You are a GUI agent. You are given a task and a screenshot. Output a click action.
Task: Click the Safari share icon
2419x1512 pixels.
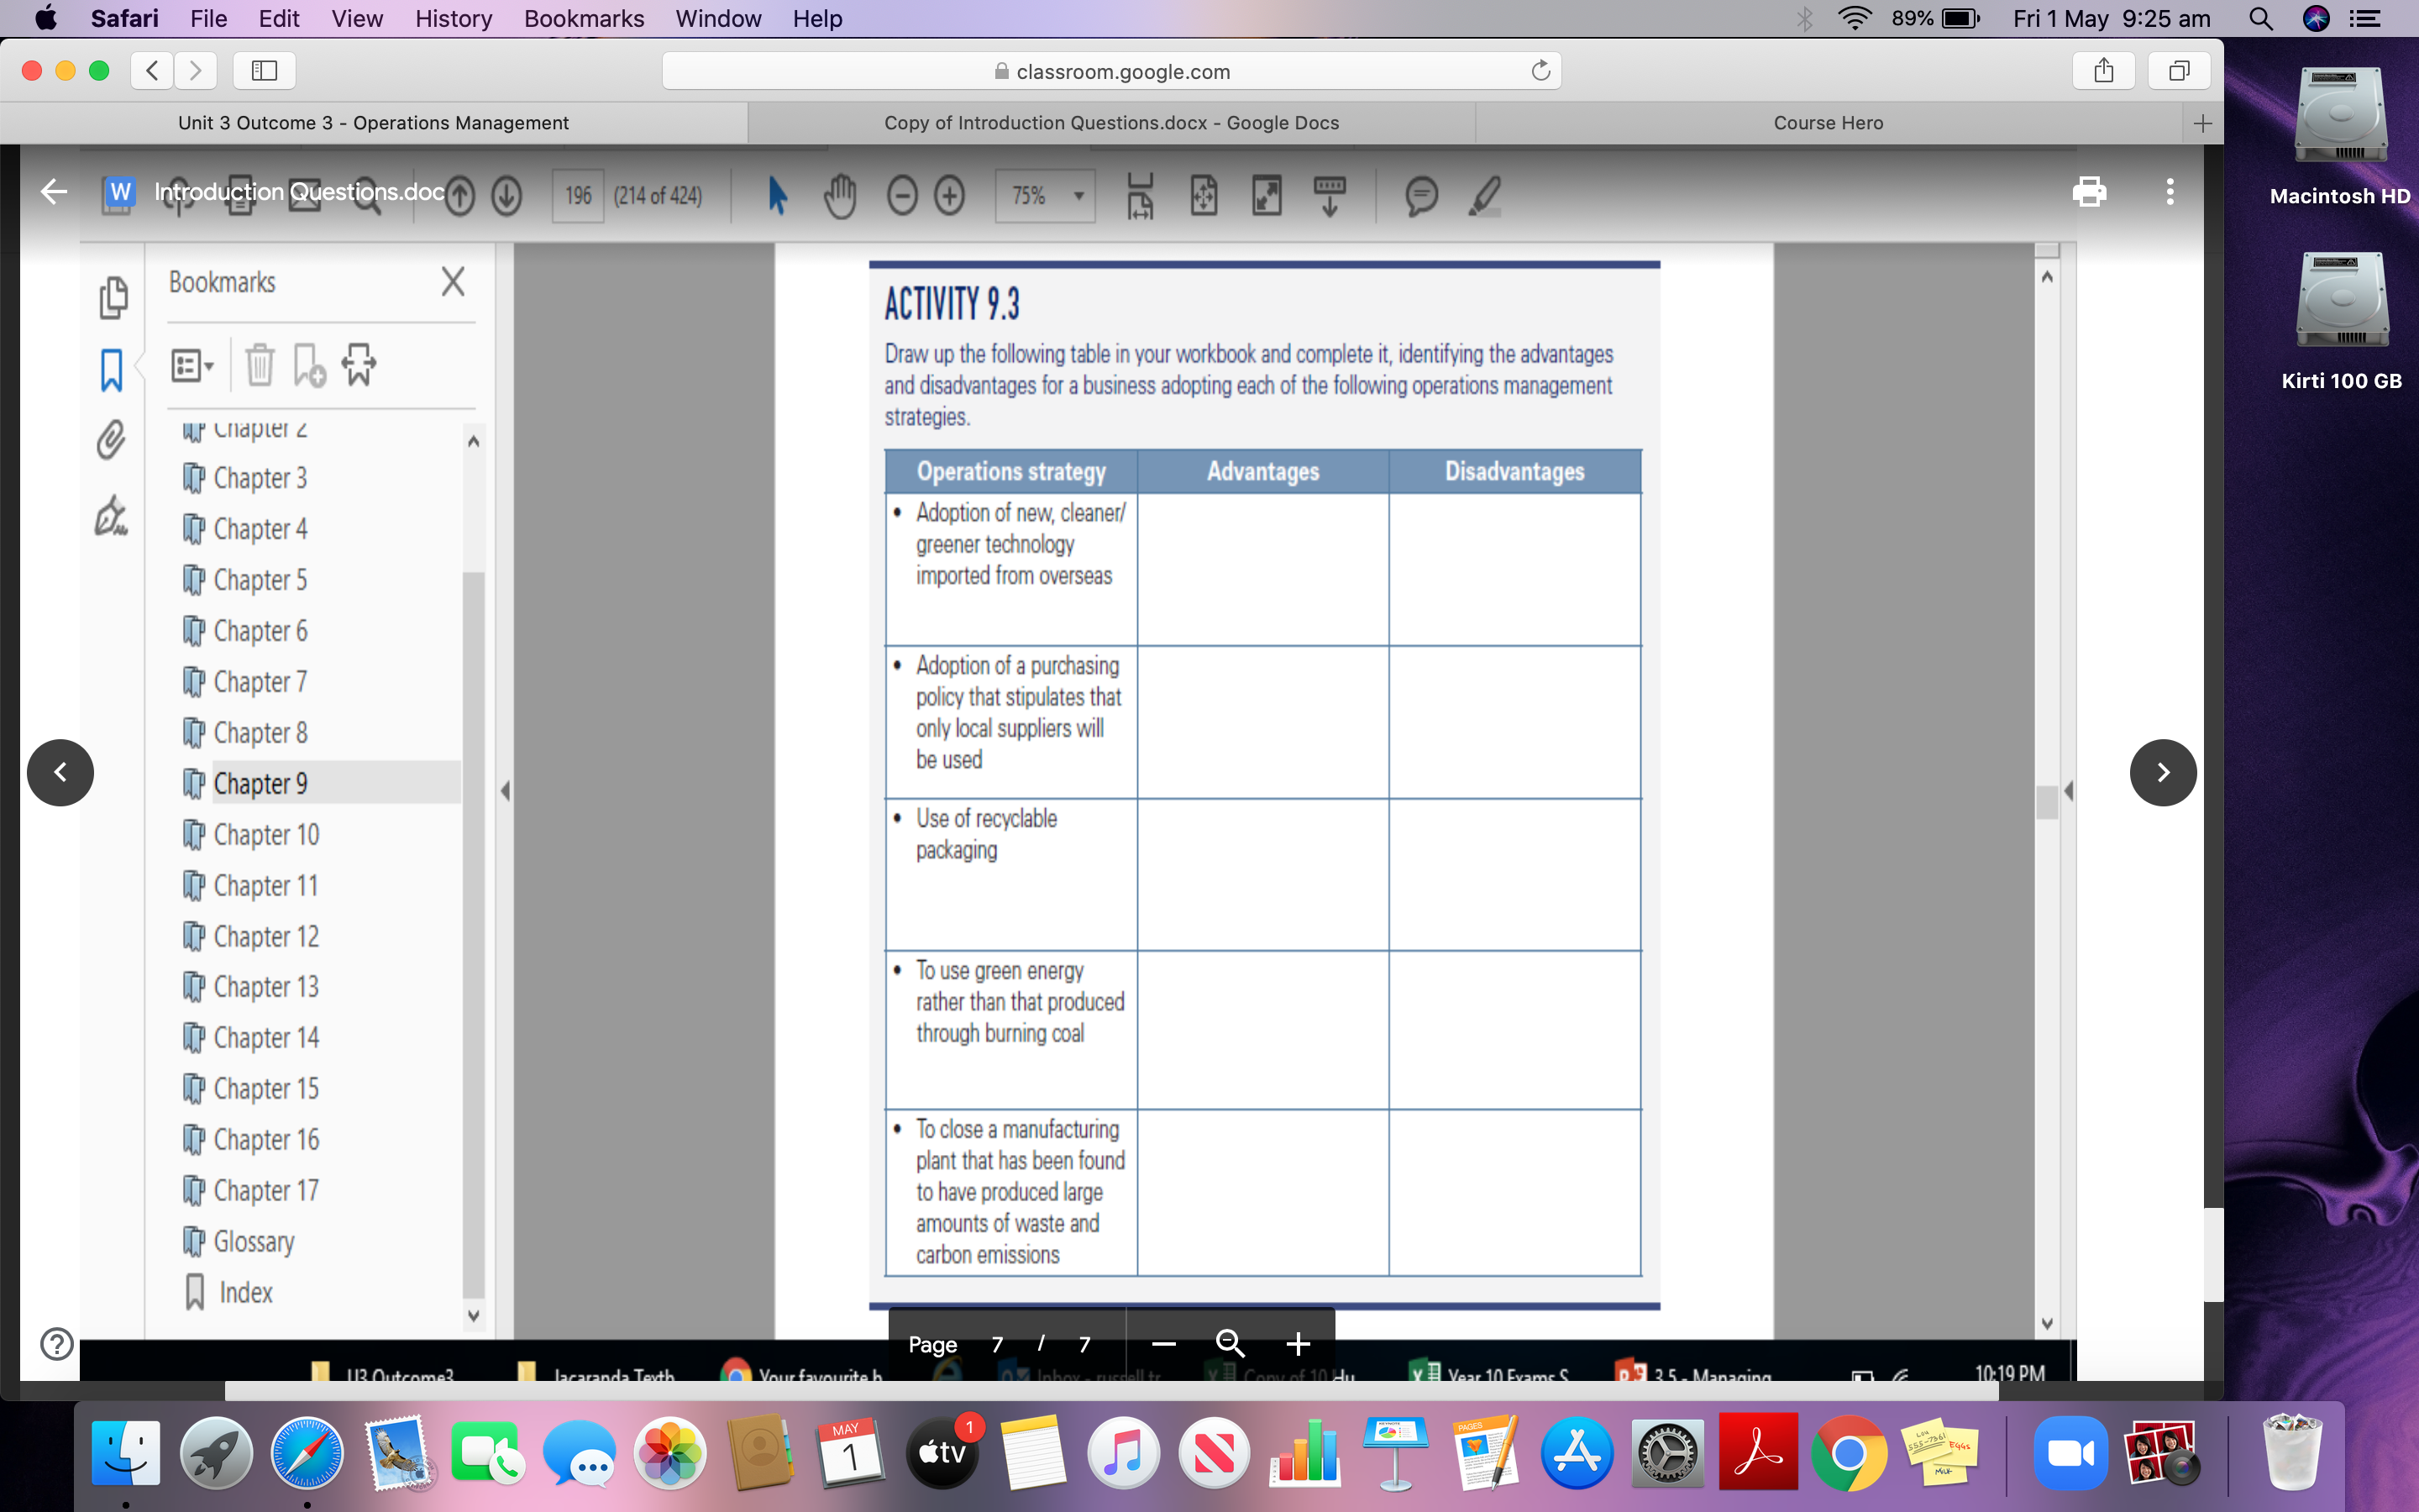(x=2103, y=71)
